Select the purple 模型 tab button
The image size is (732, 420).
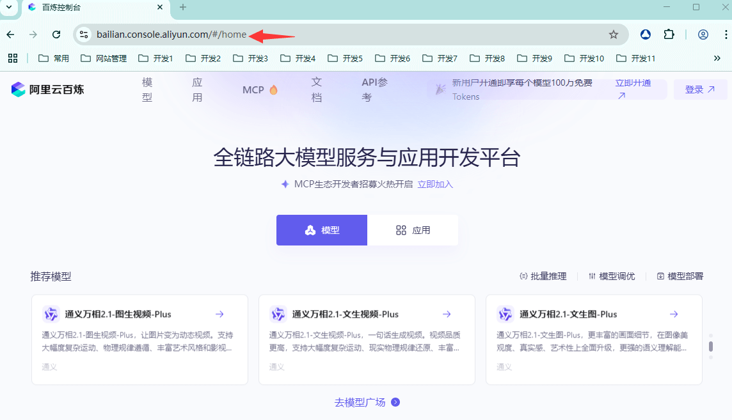322,229
